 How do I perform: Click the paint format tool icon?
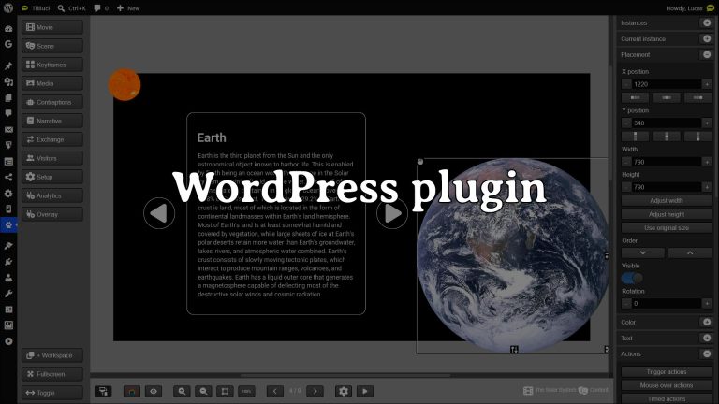(x=103, y=391)
